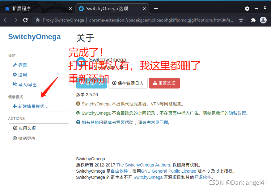Open the GNU General Public License link
Image resolution: width=271 pixels, height=189 pixels.
[x=168, y=171]
